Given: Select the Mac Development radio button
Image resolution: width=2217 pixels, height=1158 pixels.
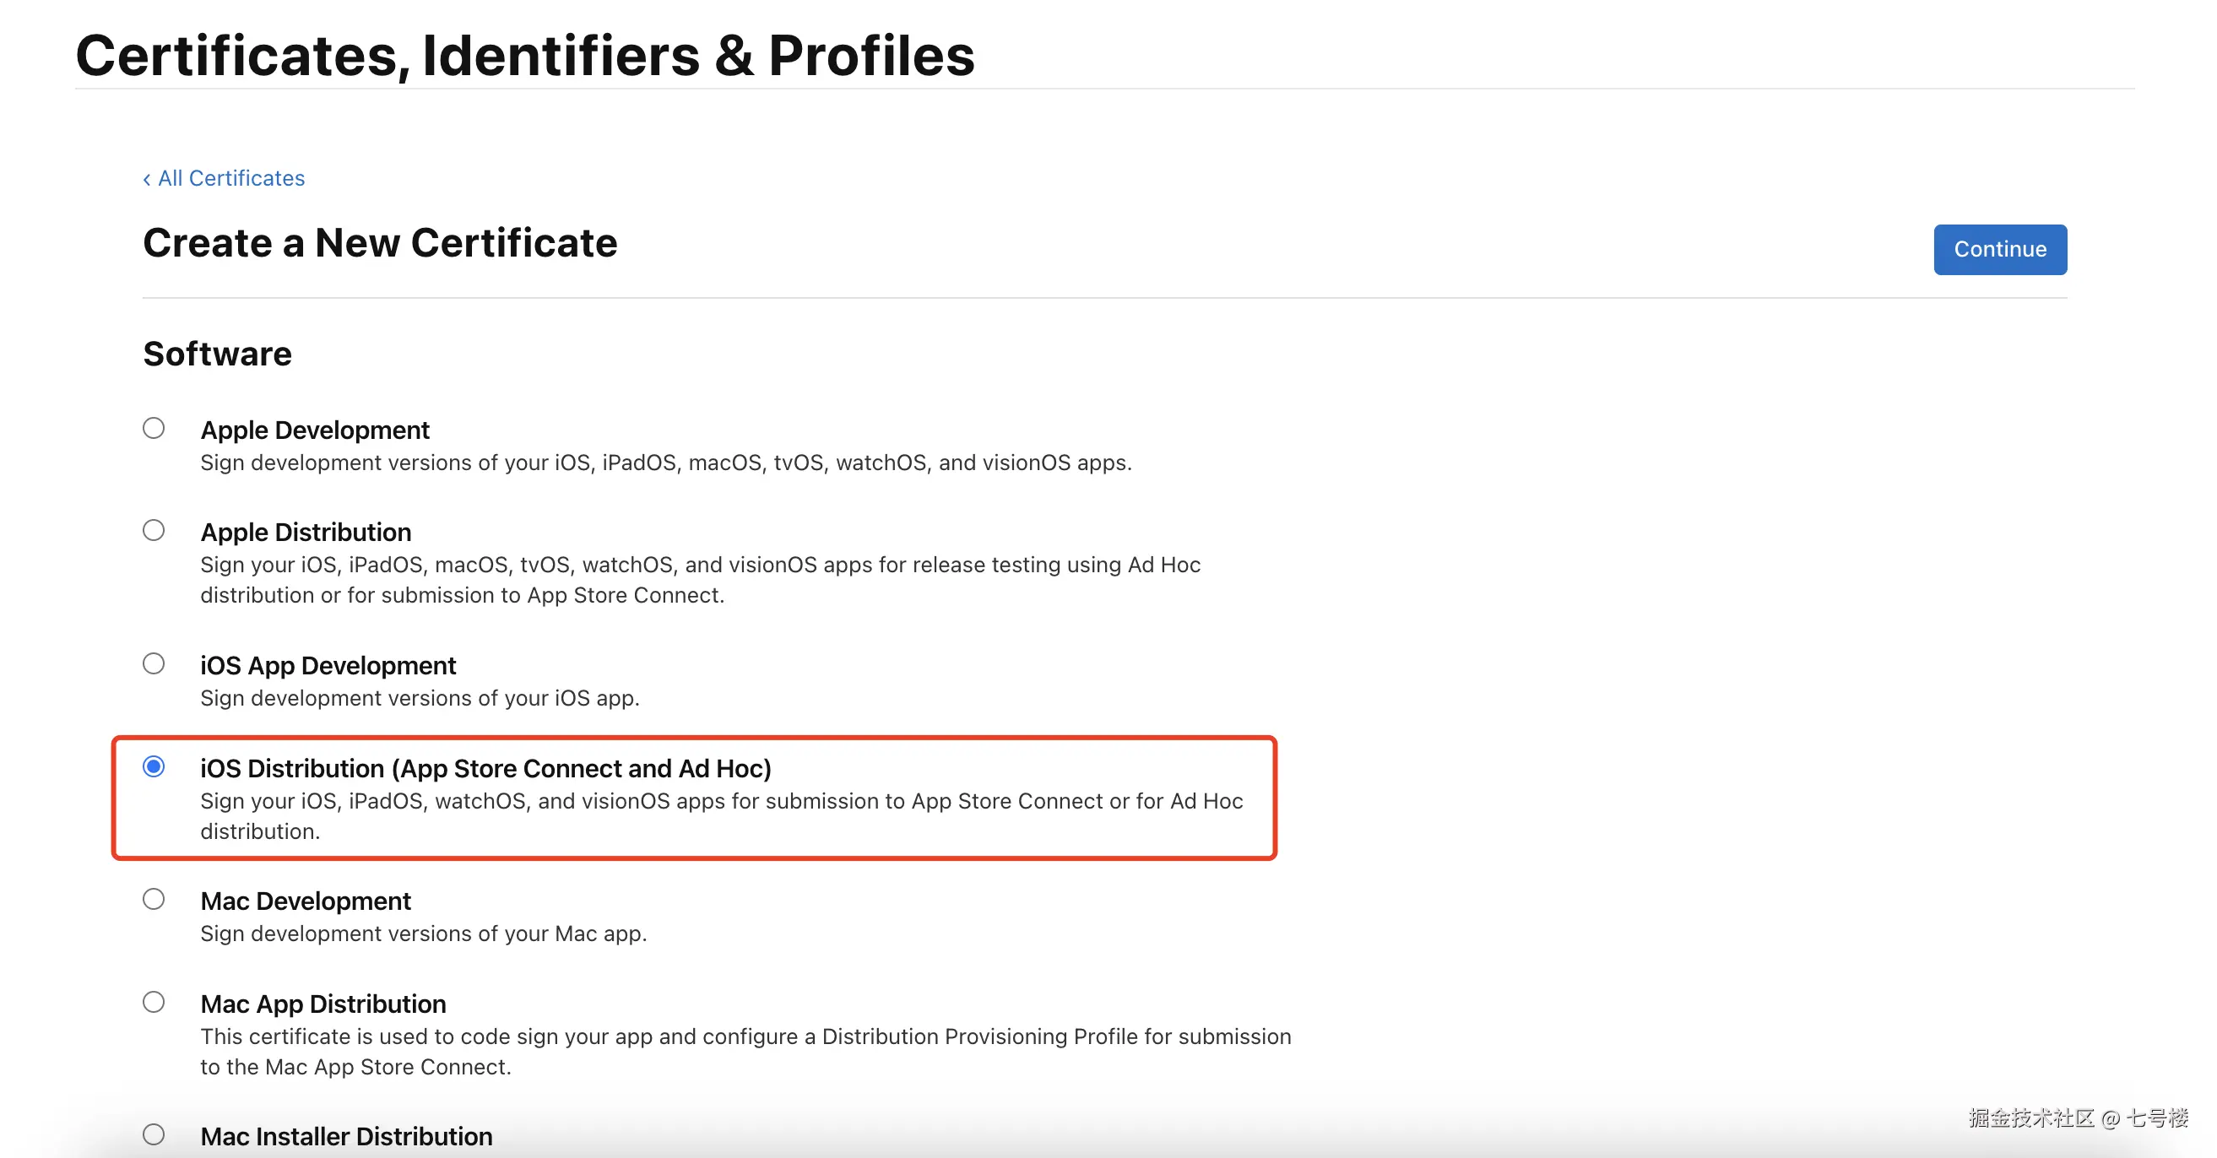Looking at the screenshot, I should tap(154, 899).
